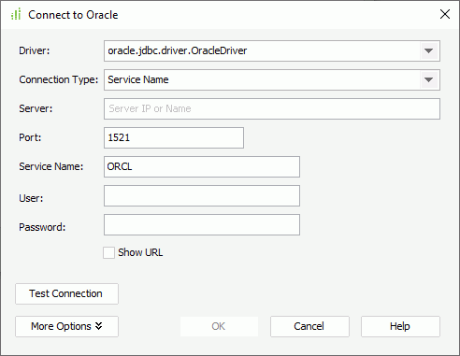Focus the User input field
This screenshot has width=460, height=356.
(202, 195)
